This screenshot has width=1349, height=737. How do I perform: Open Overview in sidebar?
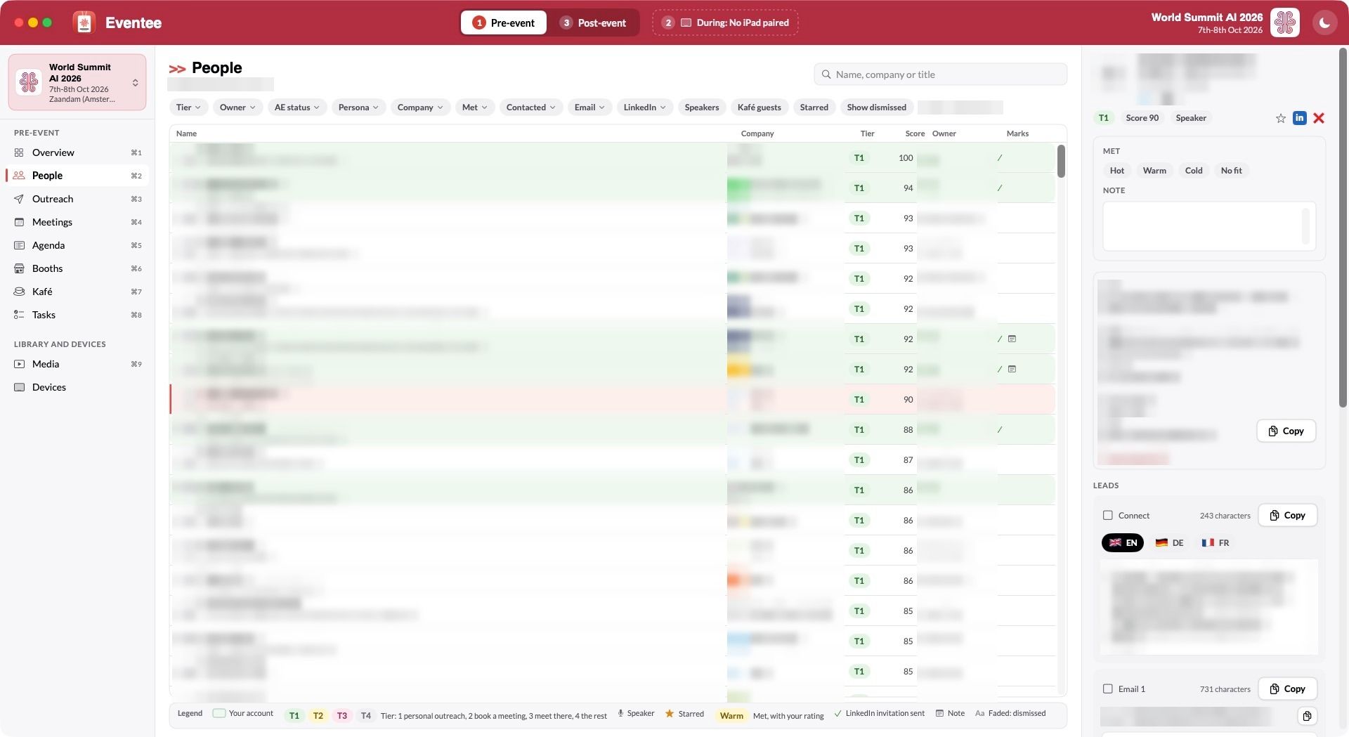(77, 152)
